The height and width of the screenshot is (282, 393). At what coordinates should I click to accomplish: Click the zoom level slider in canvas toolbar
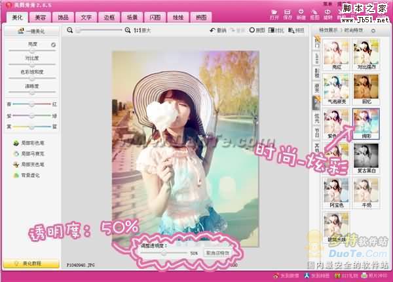100,30
